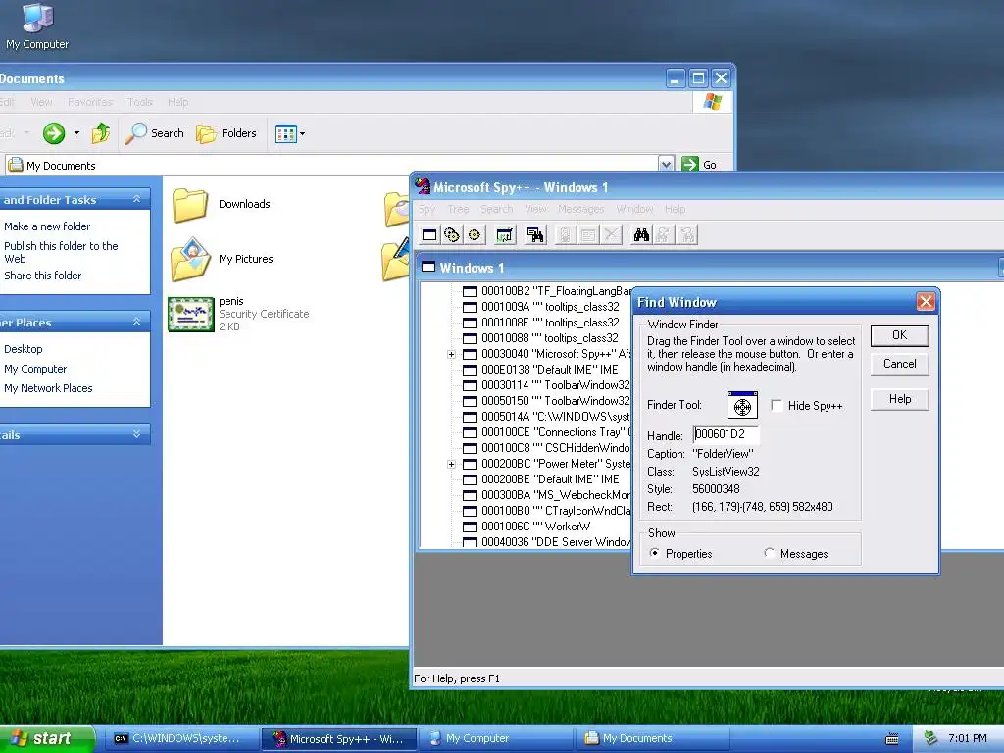Click Spy++ title bar application icon

pos(423,187)
